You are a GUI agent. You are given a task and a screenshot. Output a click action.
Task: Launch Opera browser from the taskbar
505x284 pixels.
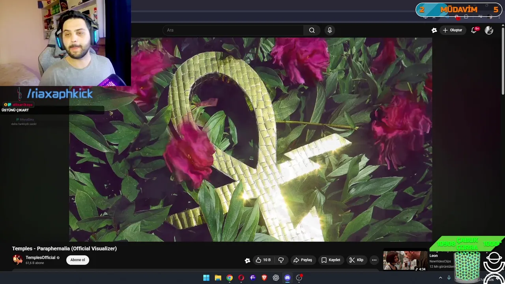tap(241, 278)
